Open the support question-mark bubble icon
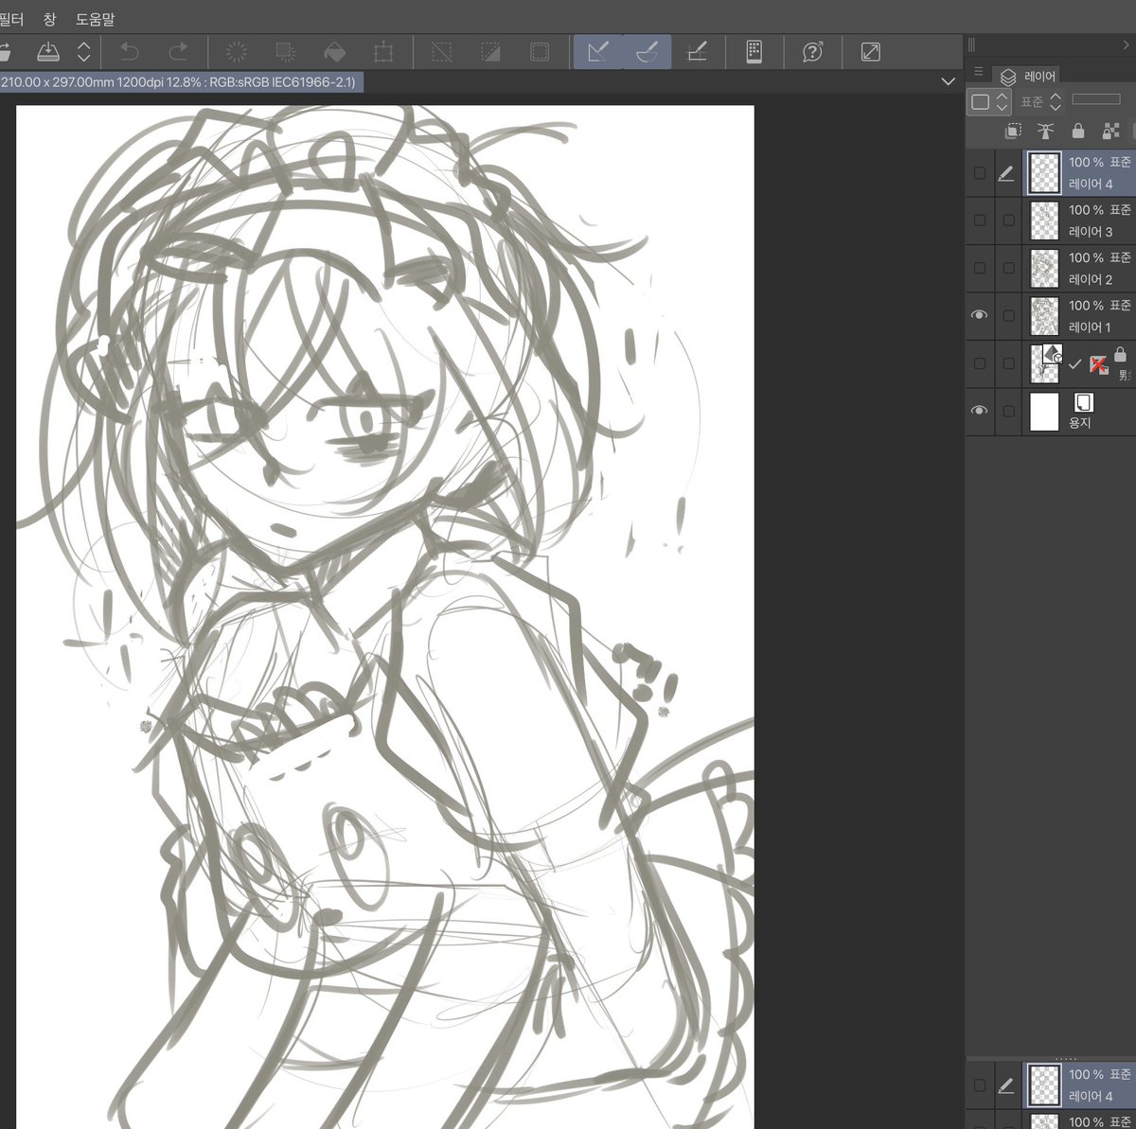 [x=812, y=52]
